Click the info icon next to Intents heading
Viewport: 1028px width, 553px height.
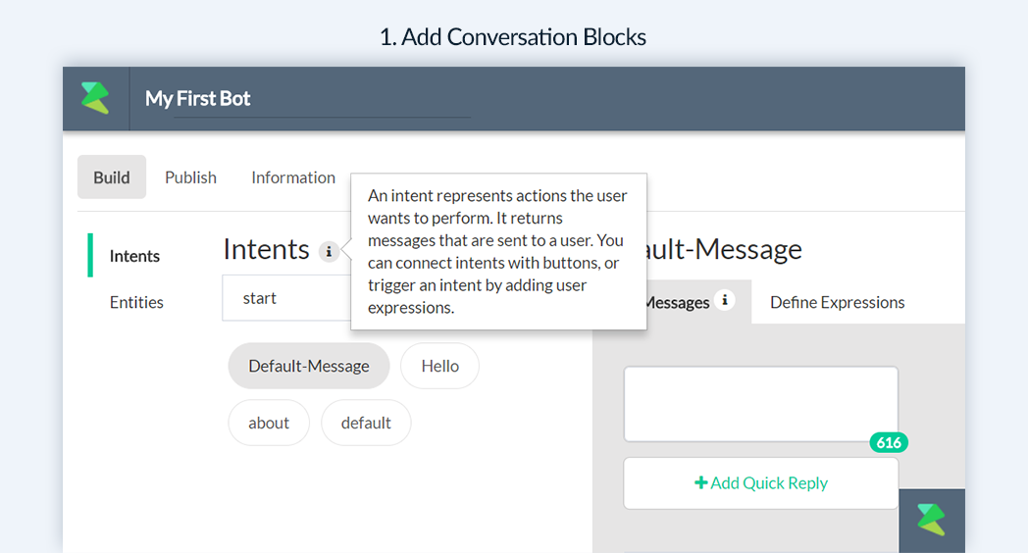pos(329,252)
